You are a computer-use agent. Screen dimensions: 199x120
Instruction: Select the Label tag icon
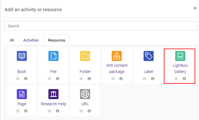(x=149, y=56)
